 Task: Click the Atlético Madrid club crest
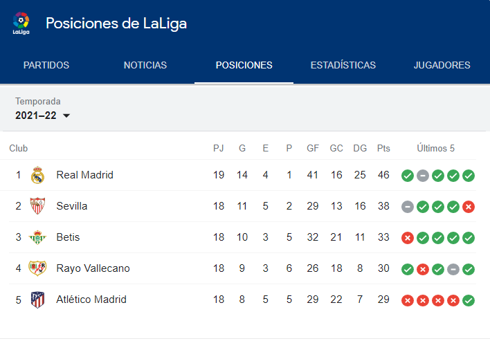[37, 299]
